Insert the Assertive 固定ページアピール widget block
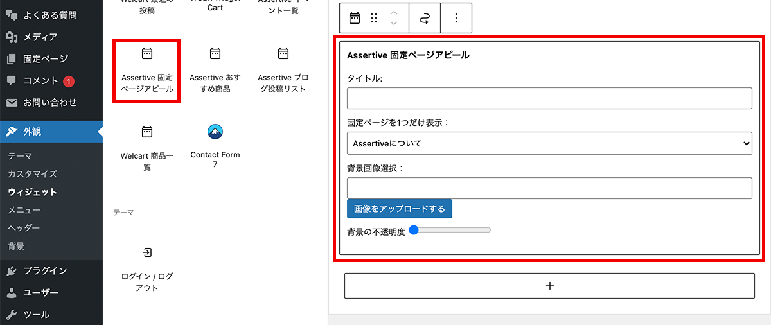The width and height of the screenshot is (771, 325). (147, 71)
